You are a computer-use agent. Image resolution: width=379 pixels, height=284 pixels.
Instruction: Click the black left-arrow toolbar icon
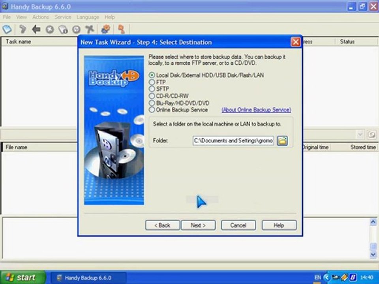pyautogui.click(x=36, y=30)
